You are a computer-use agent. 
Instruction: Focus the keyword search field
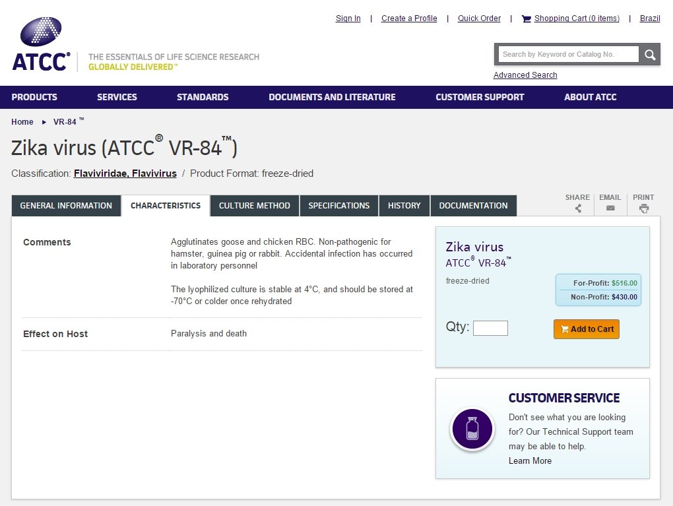[568, 55]
